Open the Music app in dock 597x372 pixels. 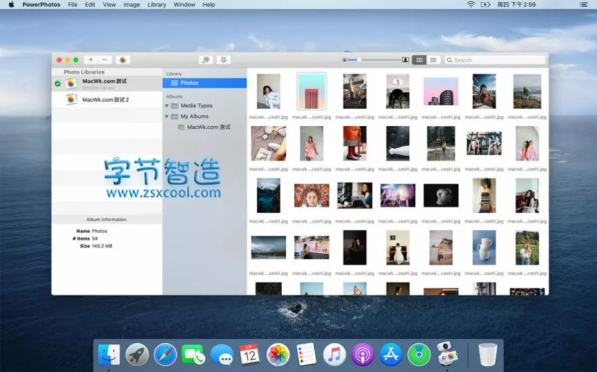(335, 355)
